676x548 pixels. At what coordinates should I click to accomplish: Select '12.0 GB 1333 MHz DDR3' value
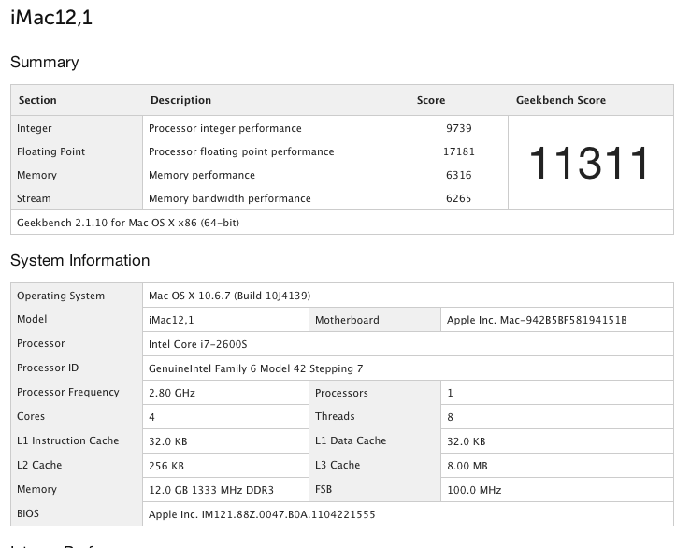pyautogui.click(x=211, y=490)
